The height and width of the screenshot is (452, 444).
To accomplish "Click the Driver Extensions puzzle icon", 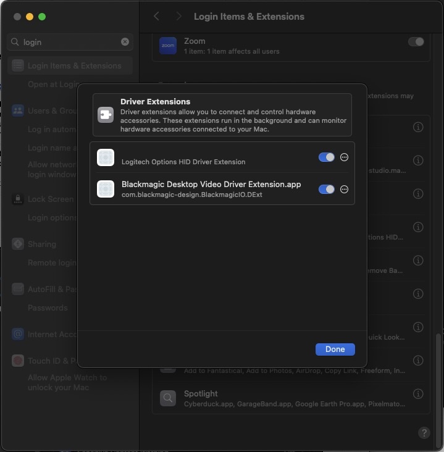I will pos(106,115).
